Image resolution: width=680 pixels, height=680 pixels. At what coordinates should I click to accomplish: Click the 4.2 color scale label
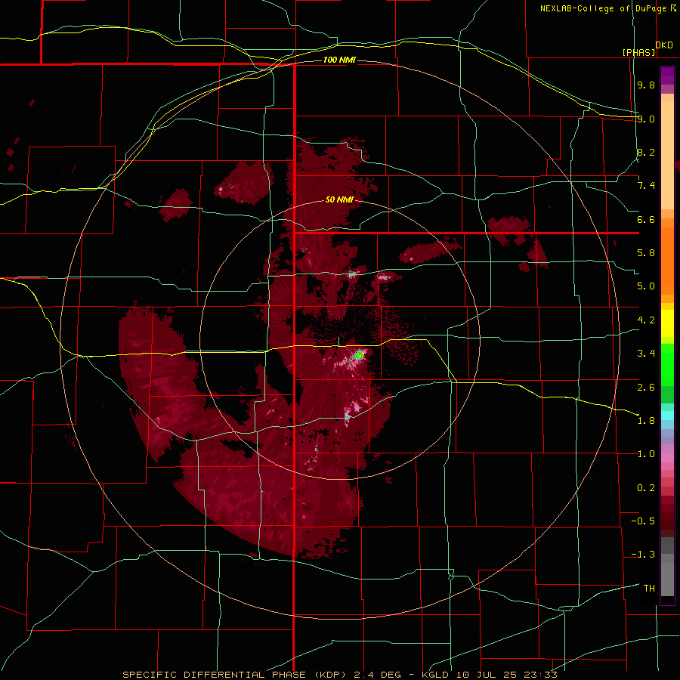tap(646, 320)
